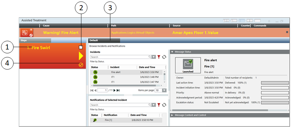This screenshot has height=127, width=291.
Task: Click the yellow play arrow on Fire Swirl
Action: pos(81,56)
